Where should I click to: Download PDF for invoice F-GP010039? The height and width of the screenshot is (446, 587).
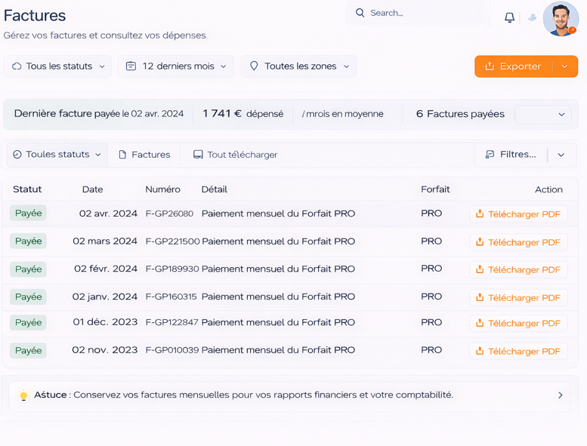click(x=518, y=351)
